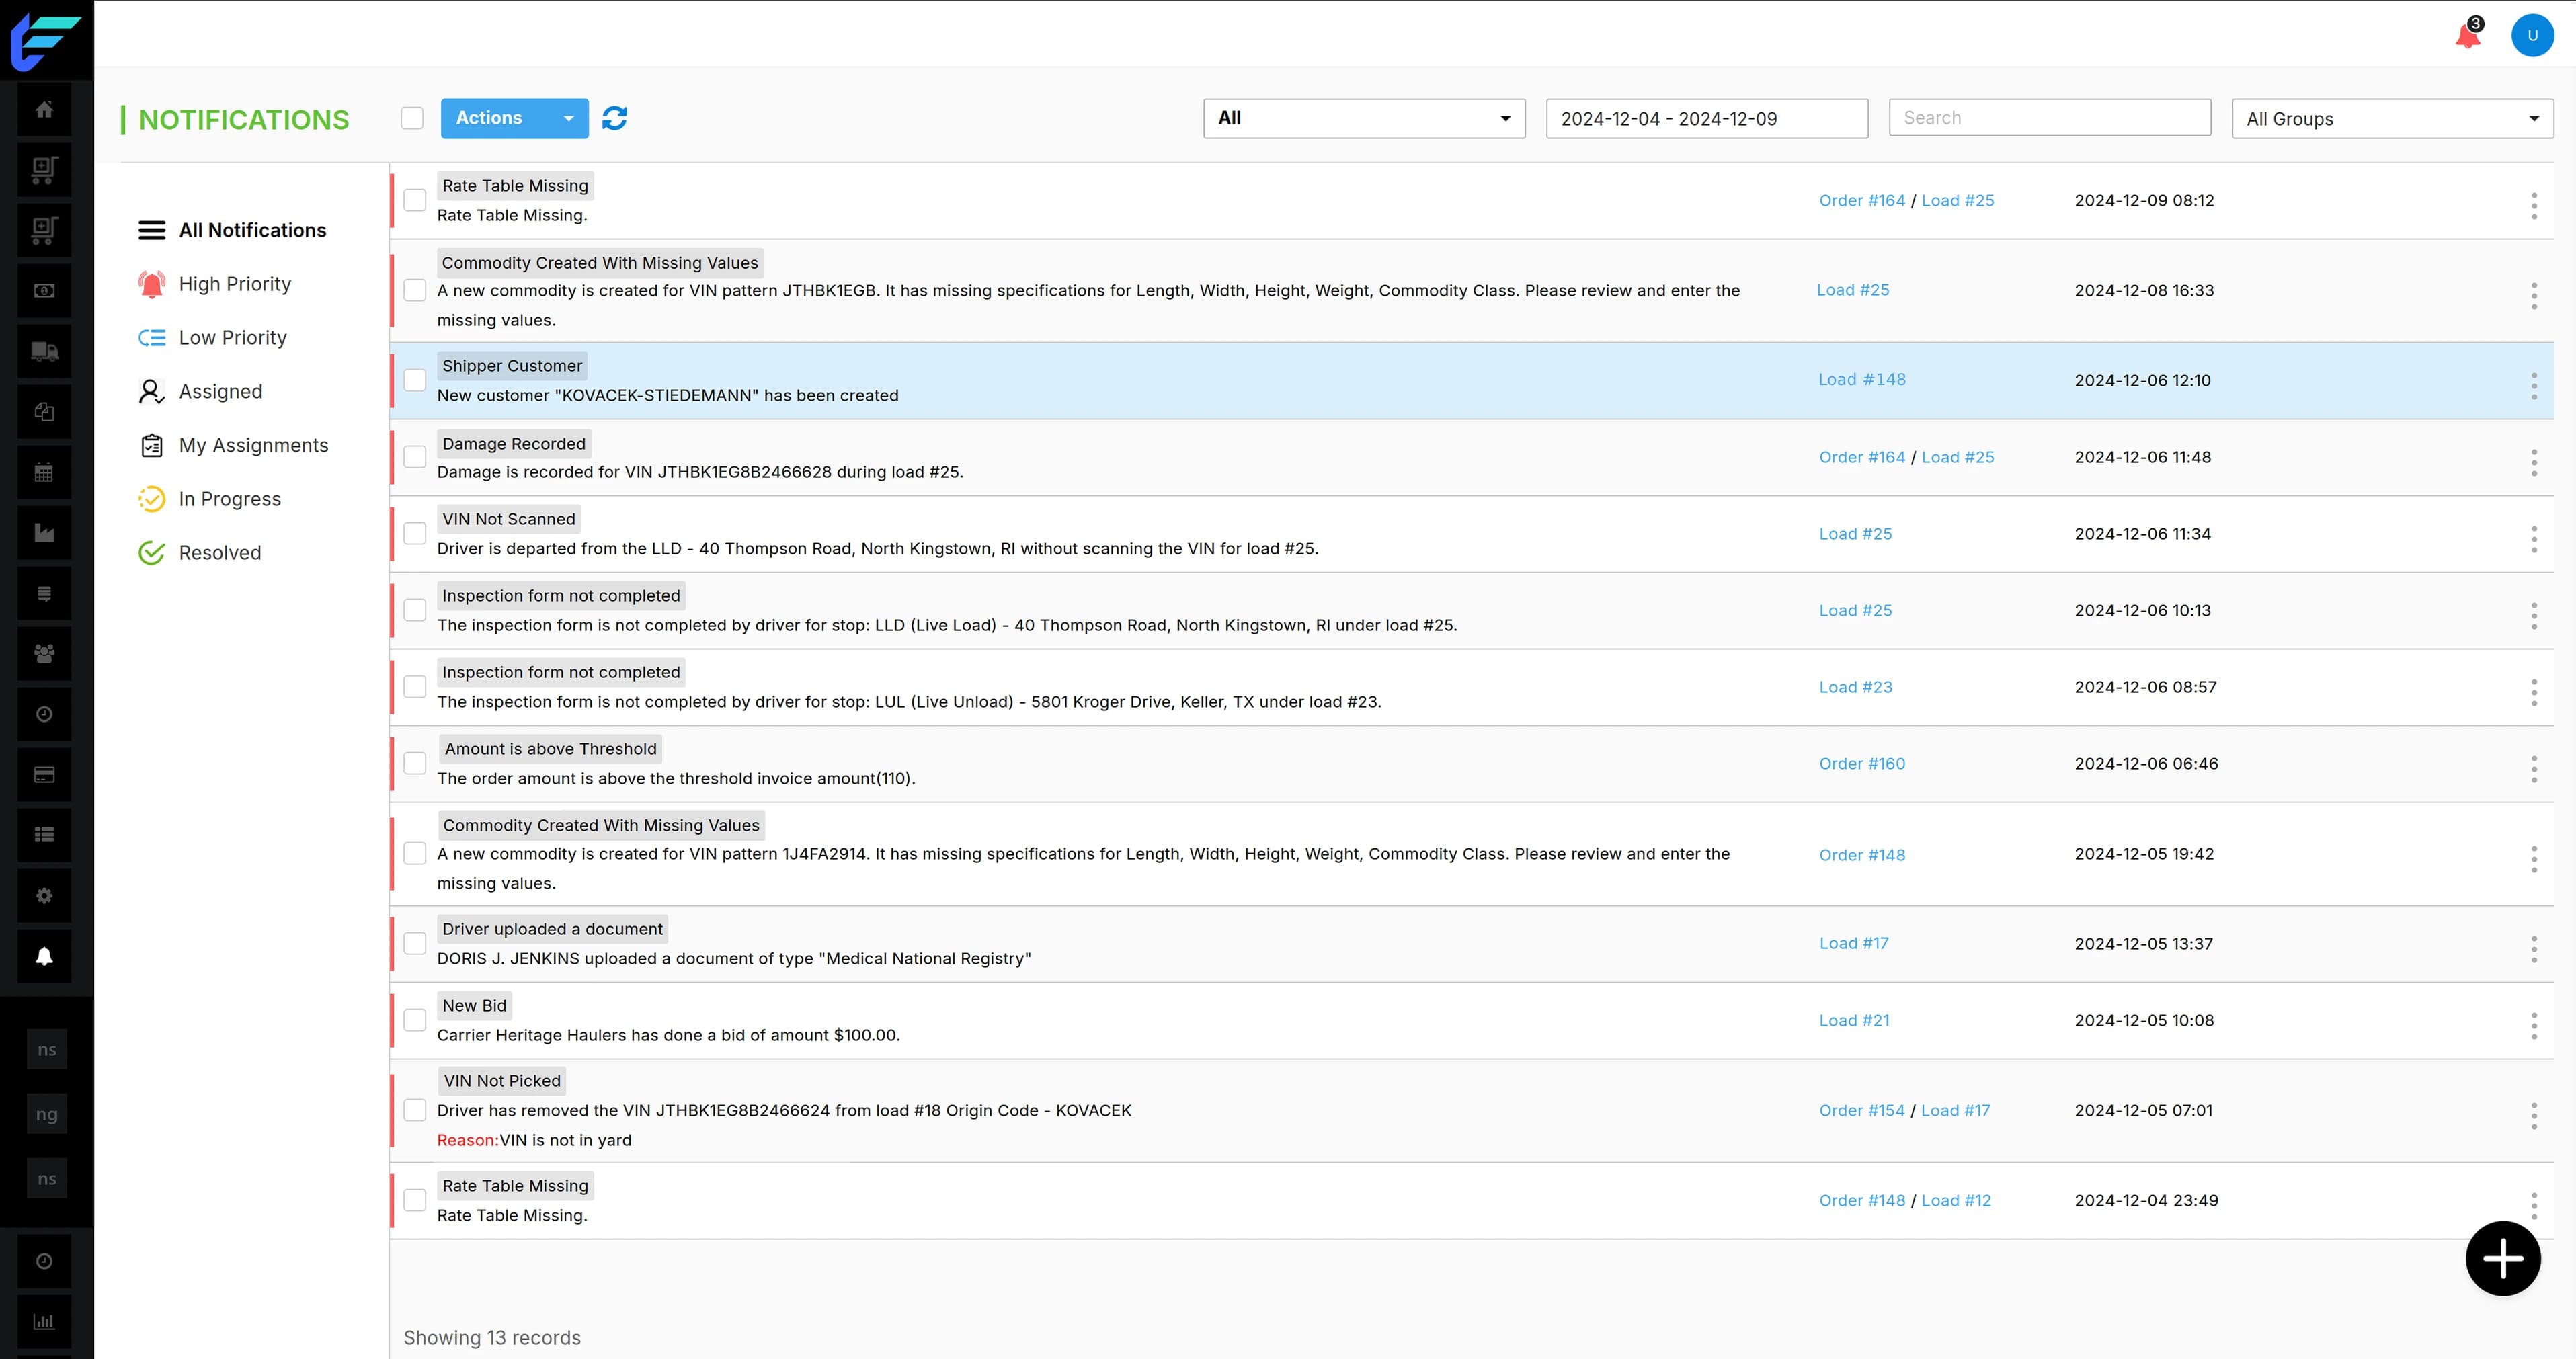Open the money/cash icon in the sidebar
Viewport: 2576px width, 1359px height.
[44, 291]
